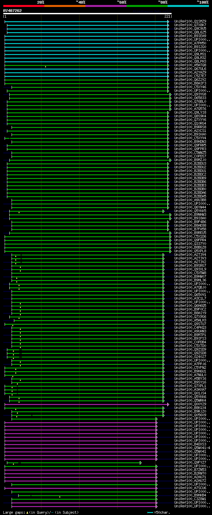Screen dimensions: 212x515
Task: Select UniRef100_O24027 entry
Action: [190, 357]
